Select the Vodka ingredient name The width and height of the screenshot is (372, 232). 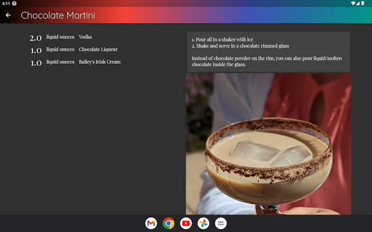[x=86, y=37]
